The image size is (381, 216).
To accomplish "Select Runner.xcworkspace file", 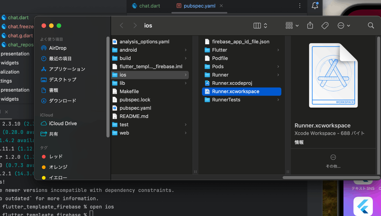I will pyautogui.click(x=242, y=91).
